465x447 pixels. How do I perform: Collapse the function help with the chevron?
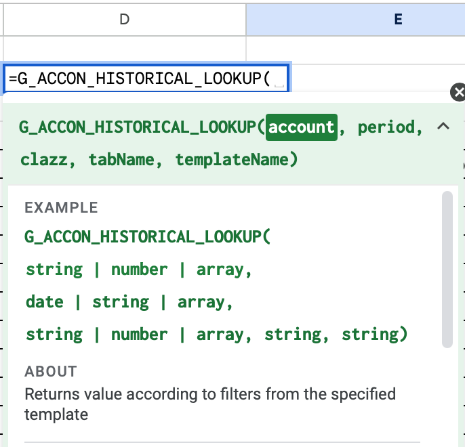443,127
